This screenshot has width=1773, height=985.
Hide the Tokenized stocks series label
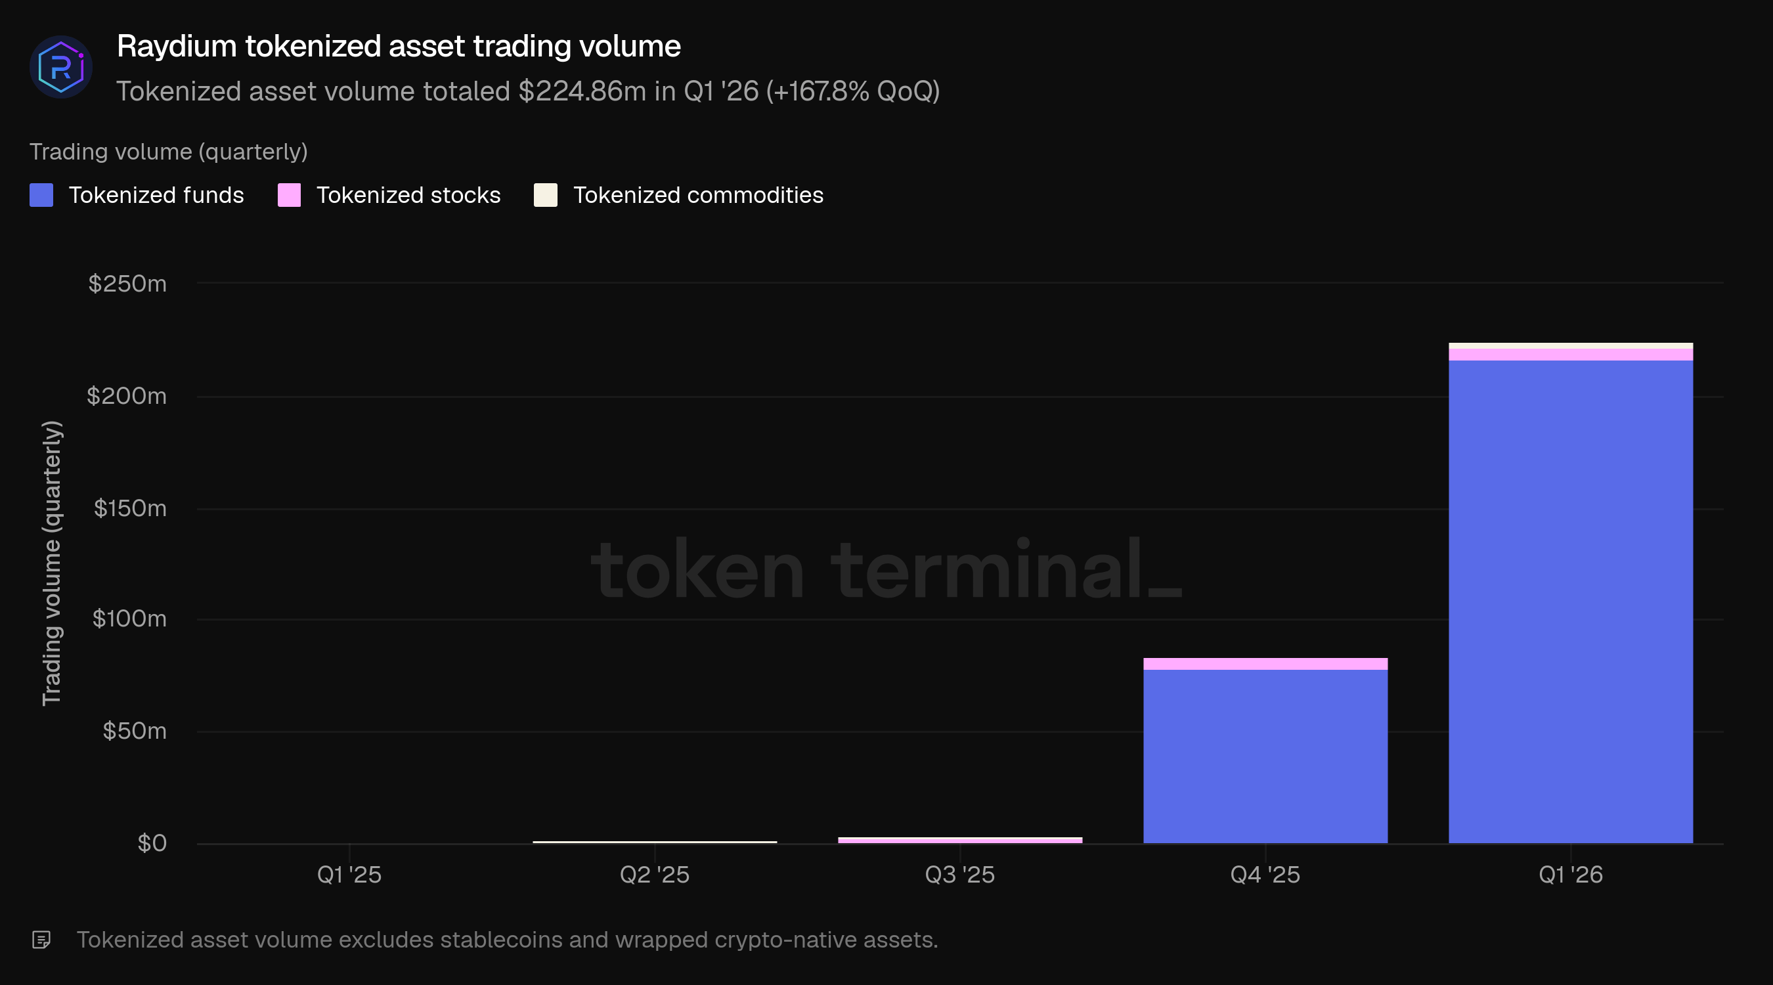(x=408, y=195)
